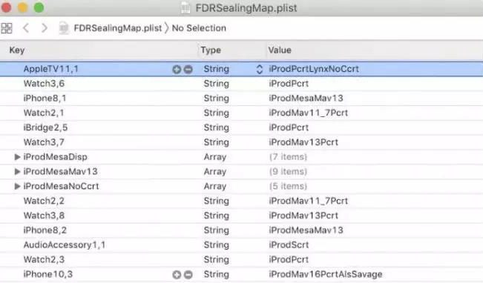Select the iProdMesaMav13 key label
The height and width of the screenshot is (283, 483).
click(60, 172)
